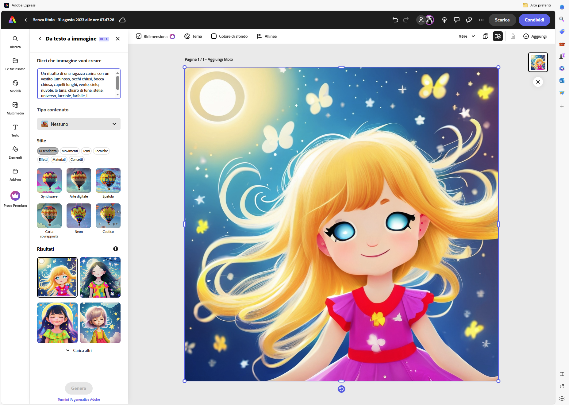
Task: Open Termini IA generativa Adobe link
Action: [79, 399]
